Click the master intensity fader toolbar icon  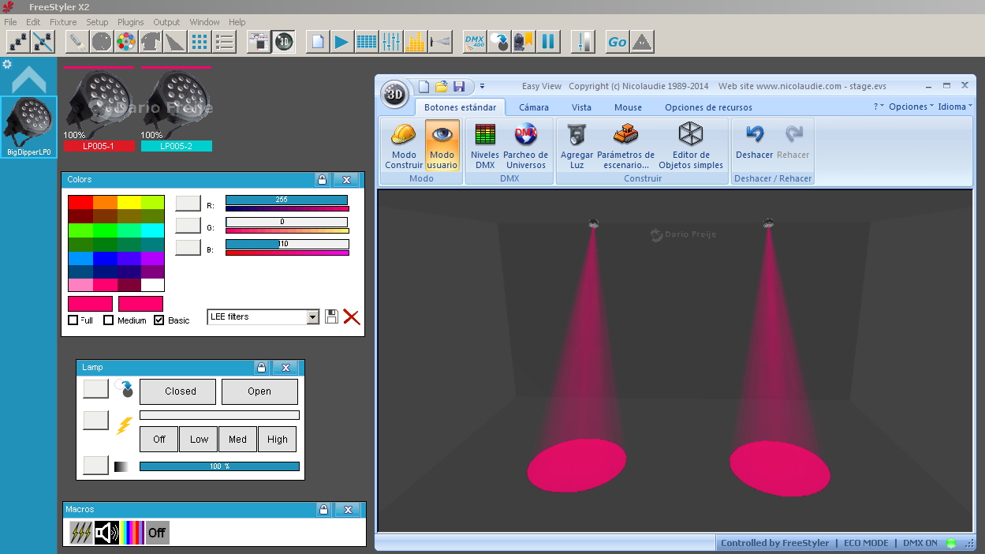(583, 41)
